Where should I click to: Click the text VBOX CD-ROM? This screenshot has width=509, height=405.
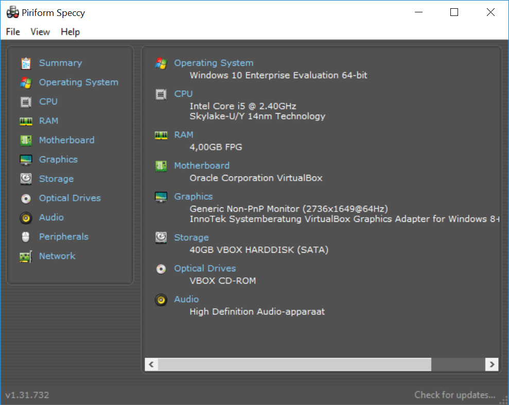pyautogui.click(x=223, y=280)
